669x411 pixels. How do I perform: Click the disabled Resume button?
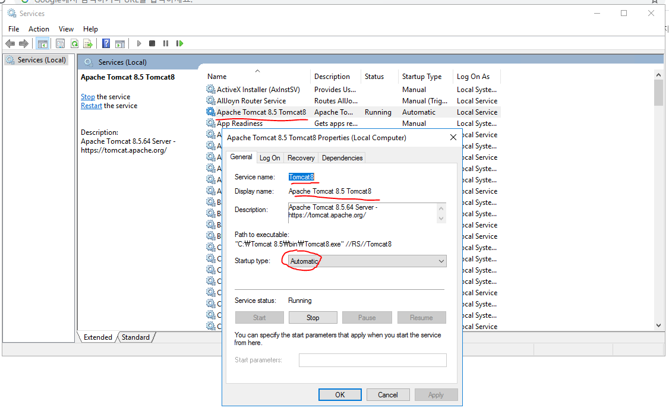(421, 318)
